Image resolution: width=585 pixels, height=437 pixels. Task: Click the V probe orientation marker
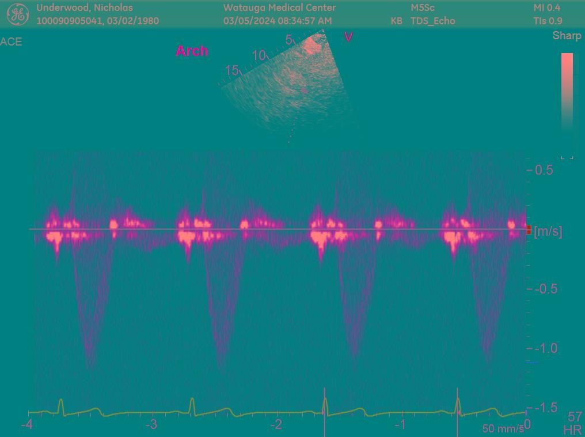coord(348,37)
